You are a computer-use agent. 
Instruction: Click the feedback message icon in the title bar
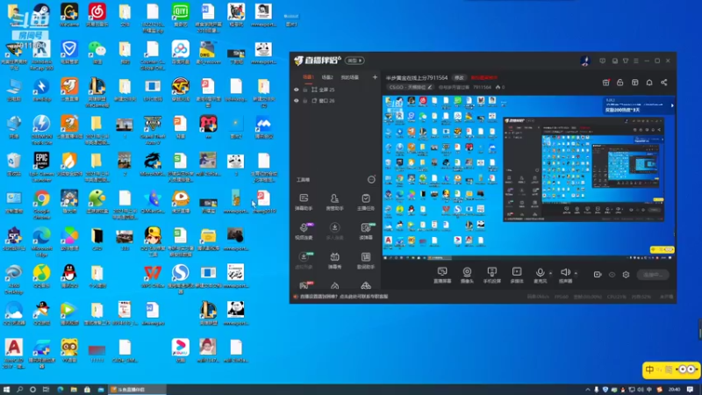pos(603,61)
